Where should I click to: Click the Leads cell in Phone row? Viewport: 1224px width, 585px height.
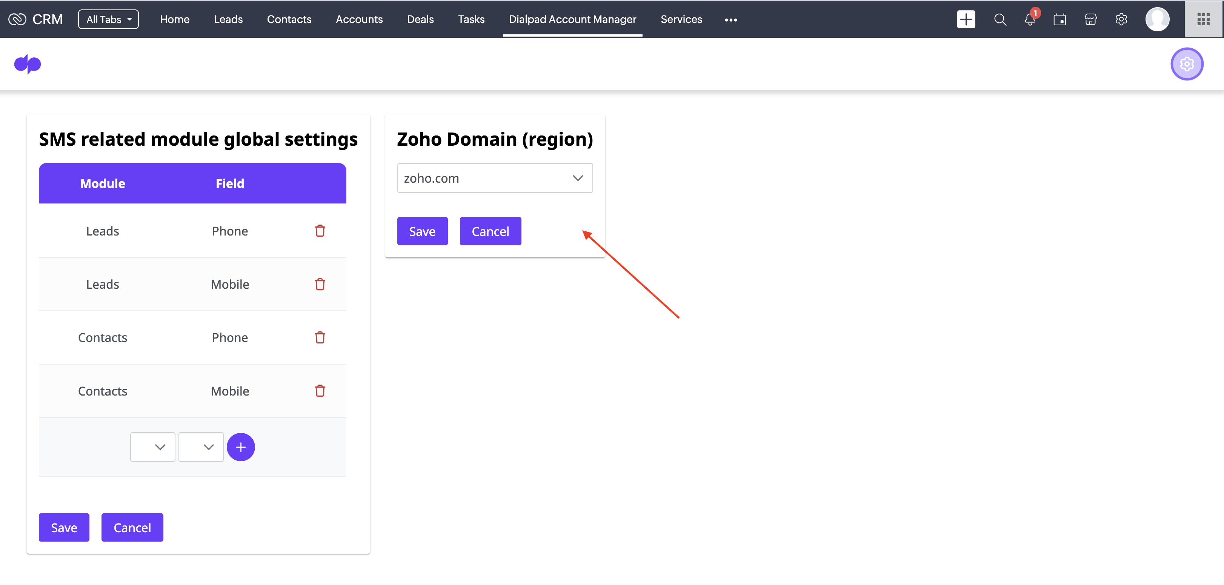(x=102, y=231)
